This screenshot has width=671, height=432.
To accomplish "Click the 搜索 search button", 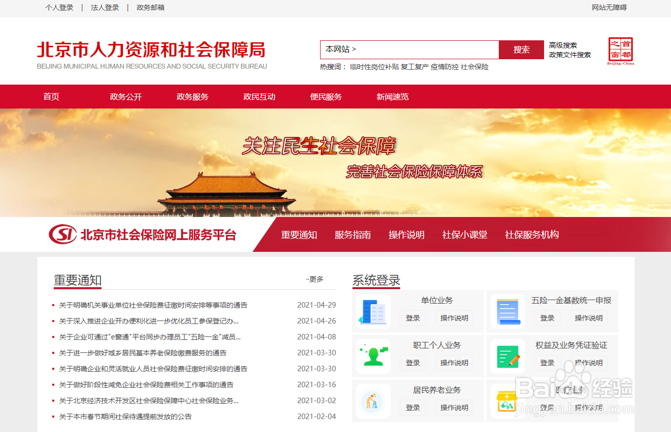I will (x=521, y=50).
